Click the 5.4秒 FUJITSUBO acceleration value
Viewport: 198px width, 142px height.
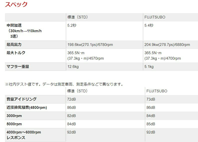149,25
